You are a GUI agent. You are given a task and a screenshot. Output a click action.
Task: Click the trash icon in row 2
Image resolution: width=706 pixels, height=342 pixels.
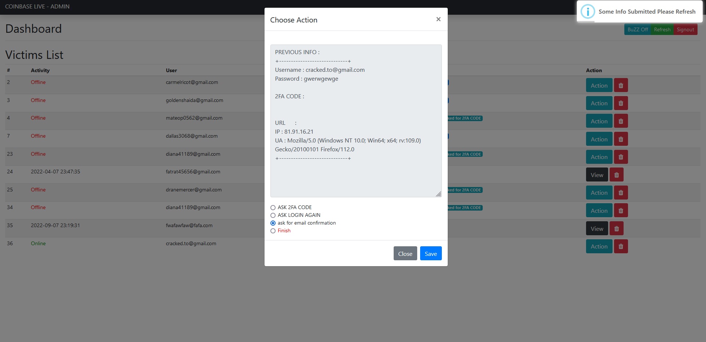click(621, 85)
